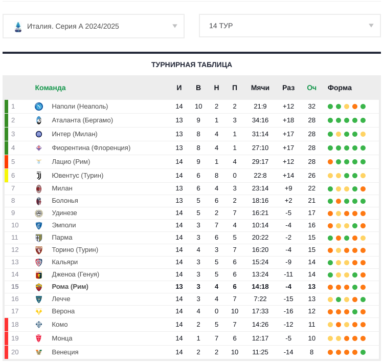Open the Serie A 2024/2025 league dropdown
The width and height of the screenshot is (384, 362).
click(x=94, y=26)
